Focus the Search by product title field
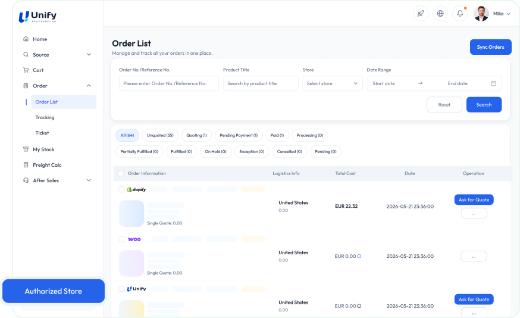 (261, 83)
